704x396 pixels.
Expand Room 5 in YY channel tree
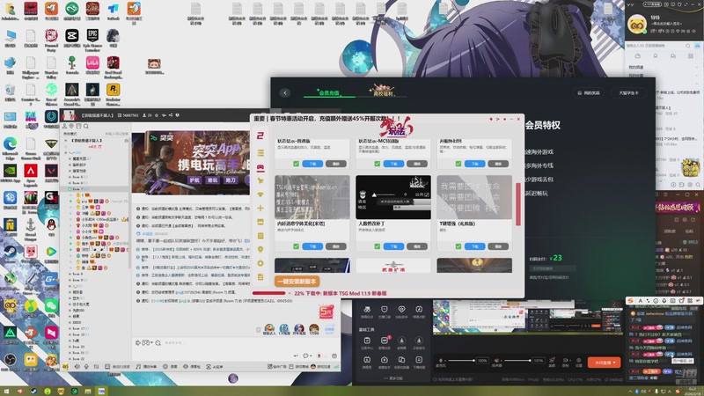click(70, 178)
